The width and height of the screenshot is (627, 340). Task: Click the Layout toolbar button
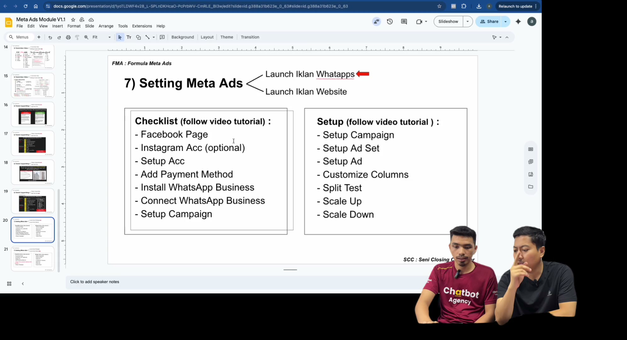(207, 37)
